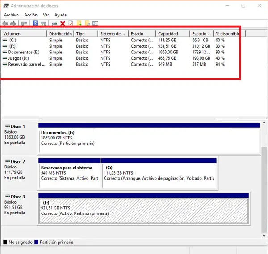Click the 43 % available cell
268x254 pixels.
tap(220, 58)
